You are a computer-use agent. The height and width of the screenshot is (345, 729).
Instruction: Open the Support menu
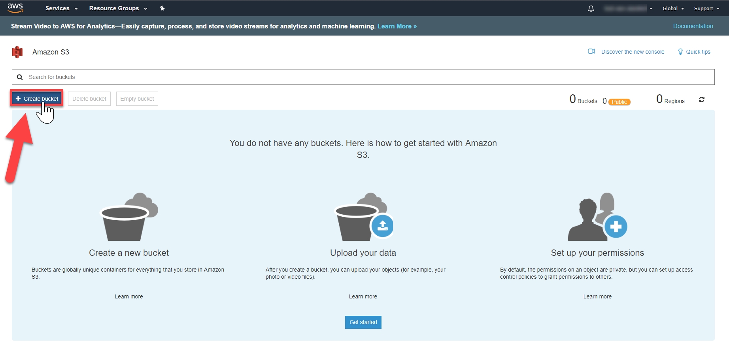(706, 8)
